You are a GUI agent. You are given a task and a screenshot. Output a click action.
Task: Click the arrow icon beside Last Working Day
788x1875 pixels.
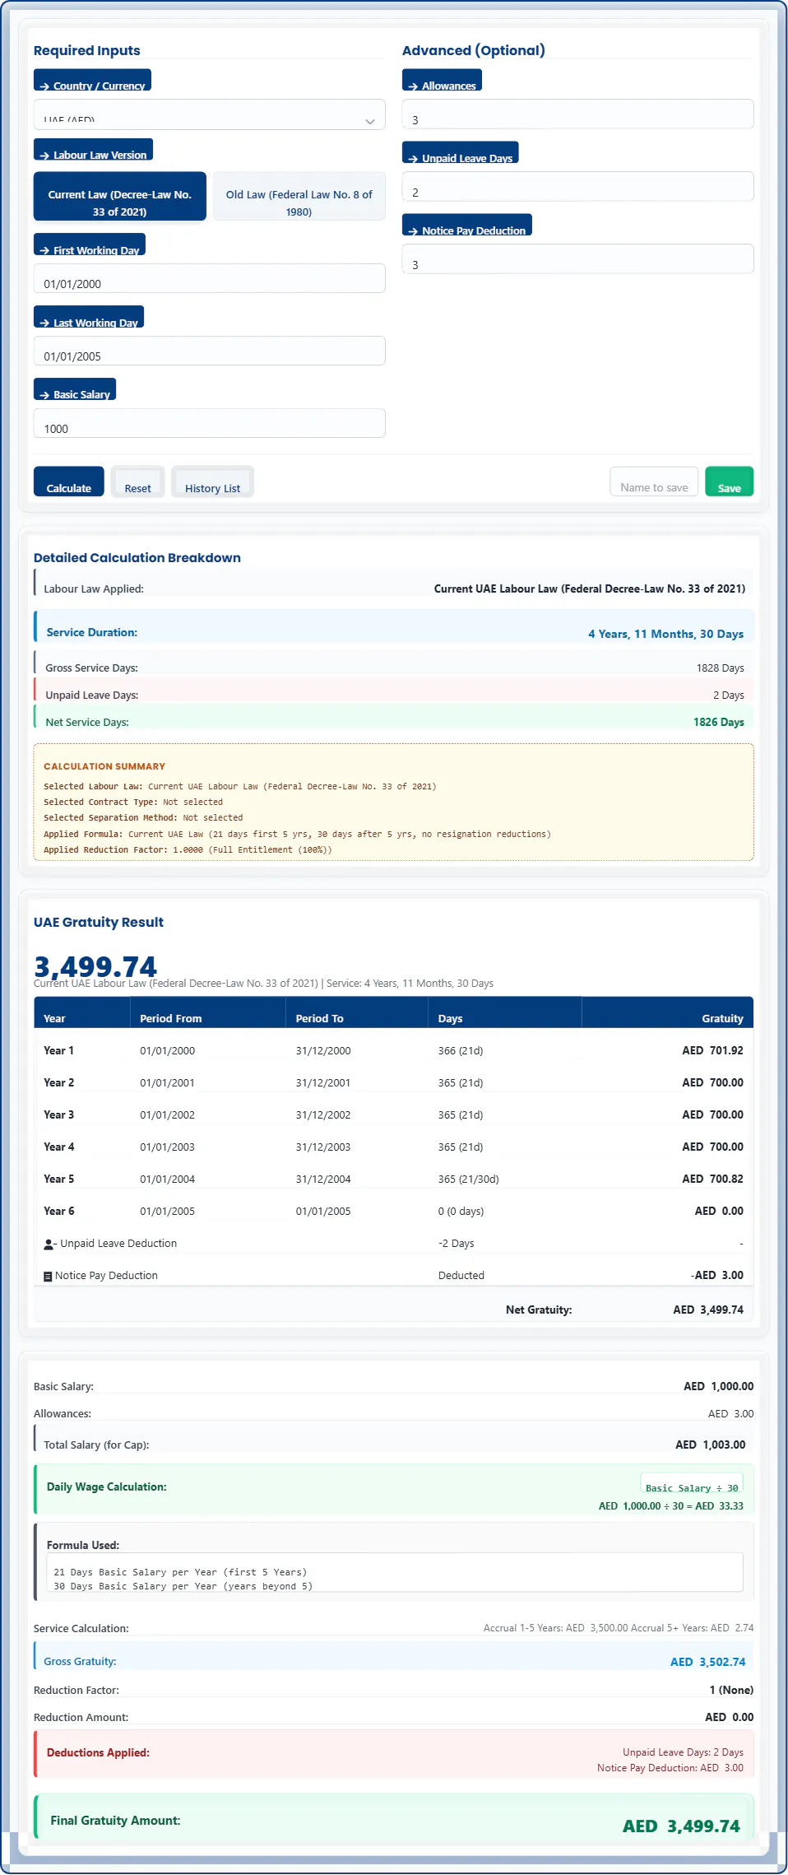pyautogui.click(x=44, y=323)
